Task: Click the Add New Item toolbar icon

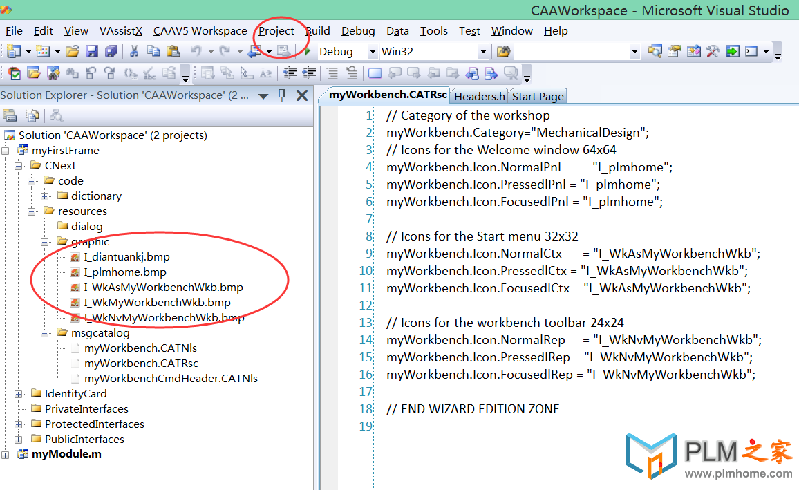Action: [44, 51]
